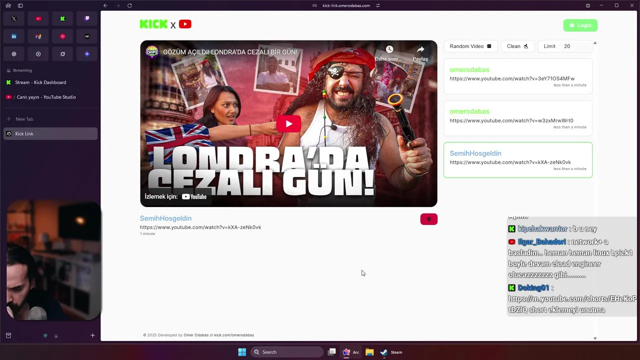The width and height of the screenshot is (640, 360).
Task: Play the YouTube video with red play button
Action: pyautogui.click(x=288, y=123)
